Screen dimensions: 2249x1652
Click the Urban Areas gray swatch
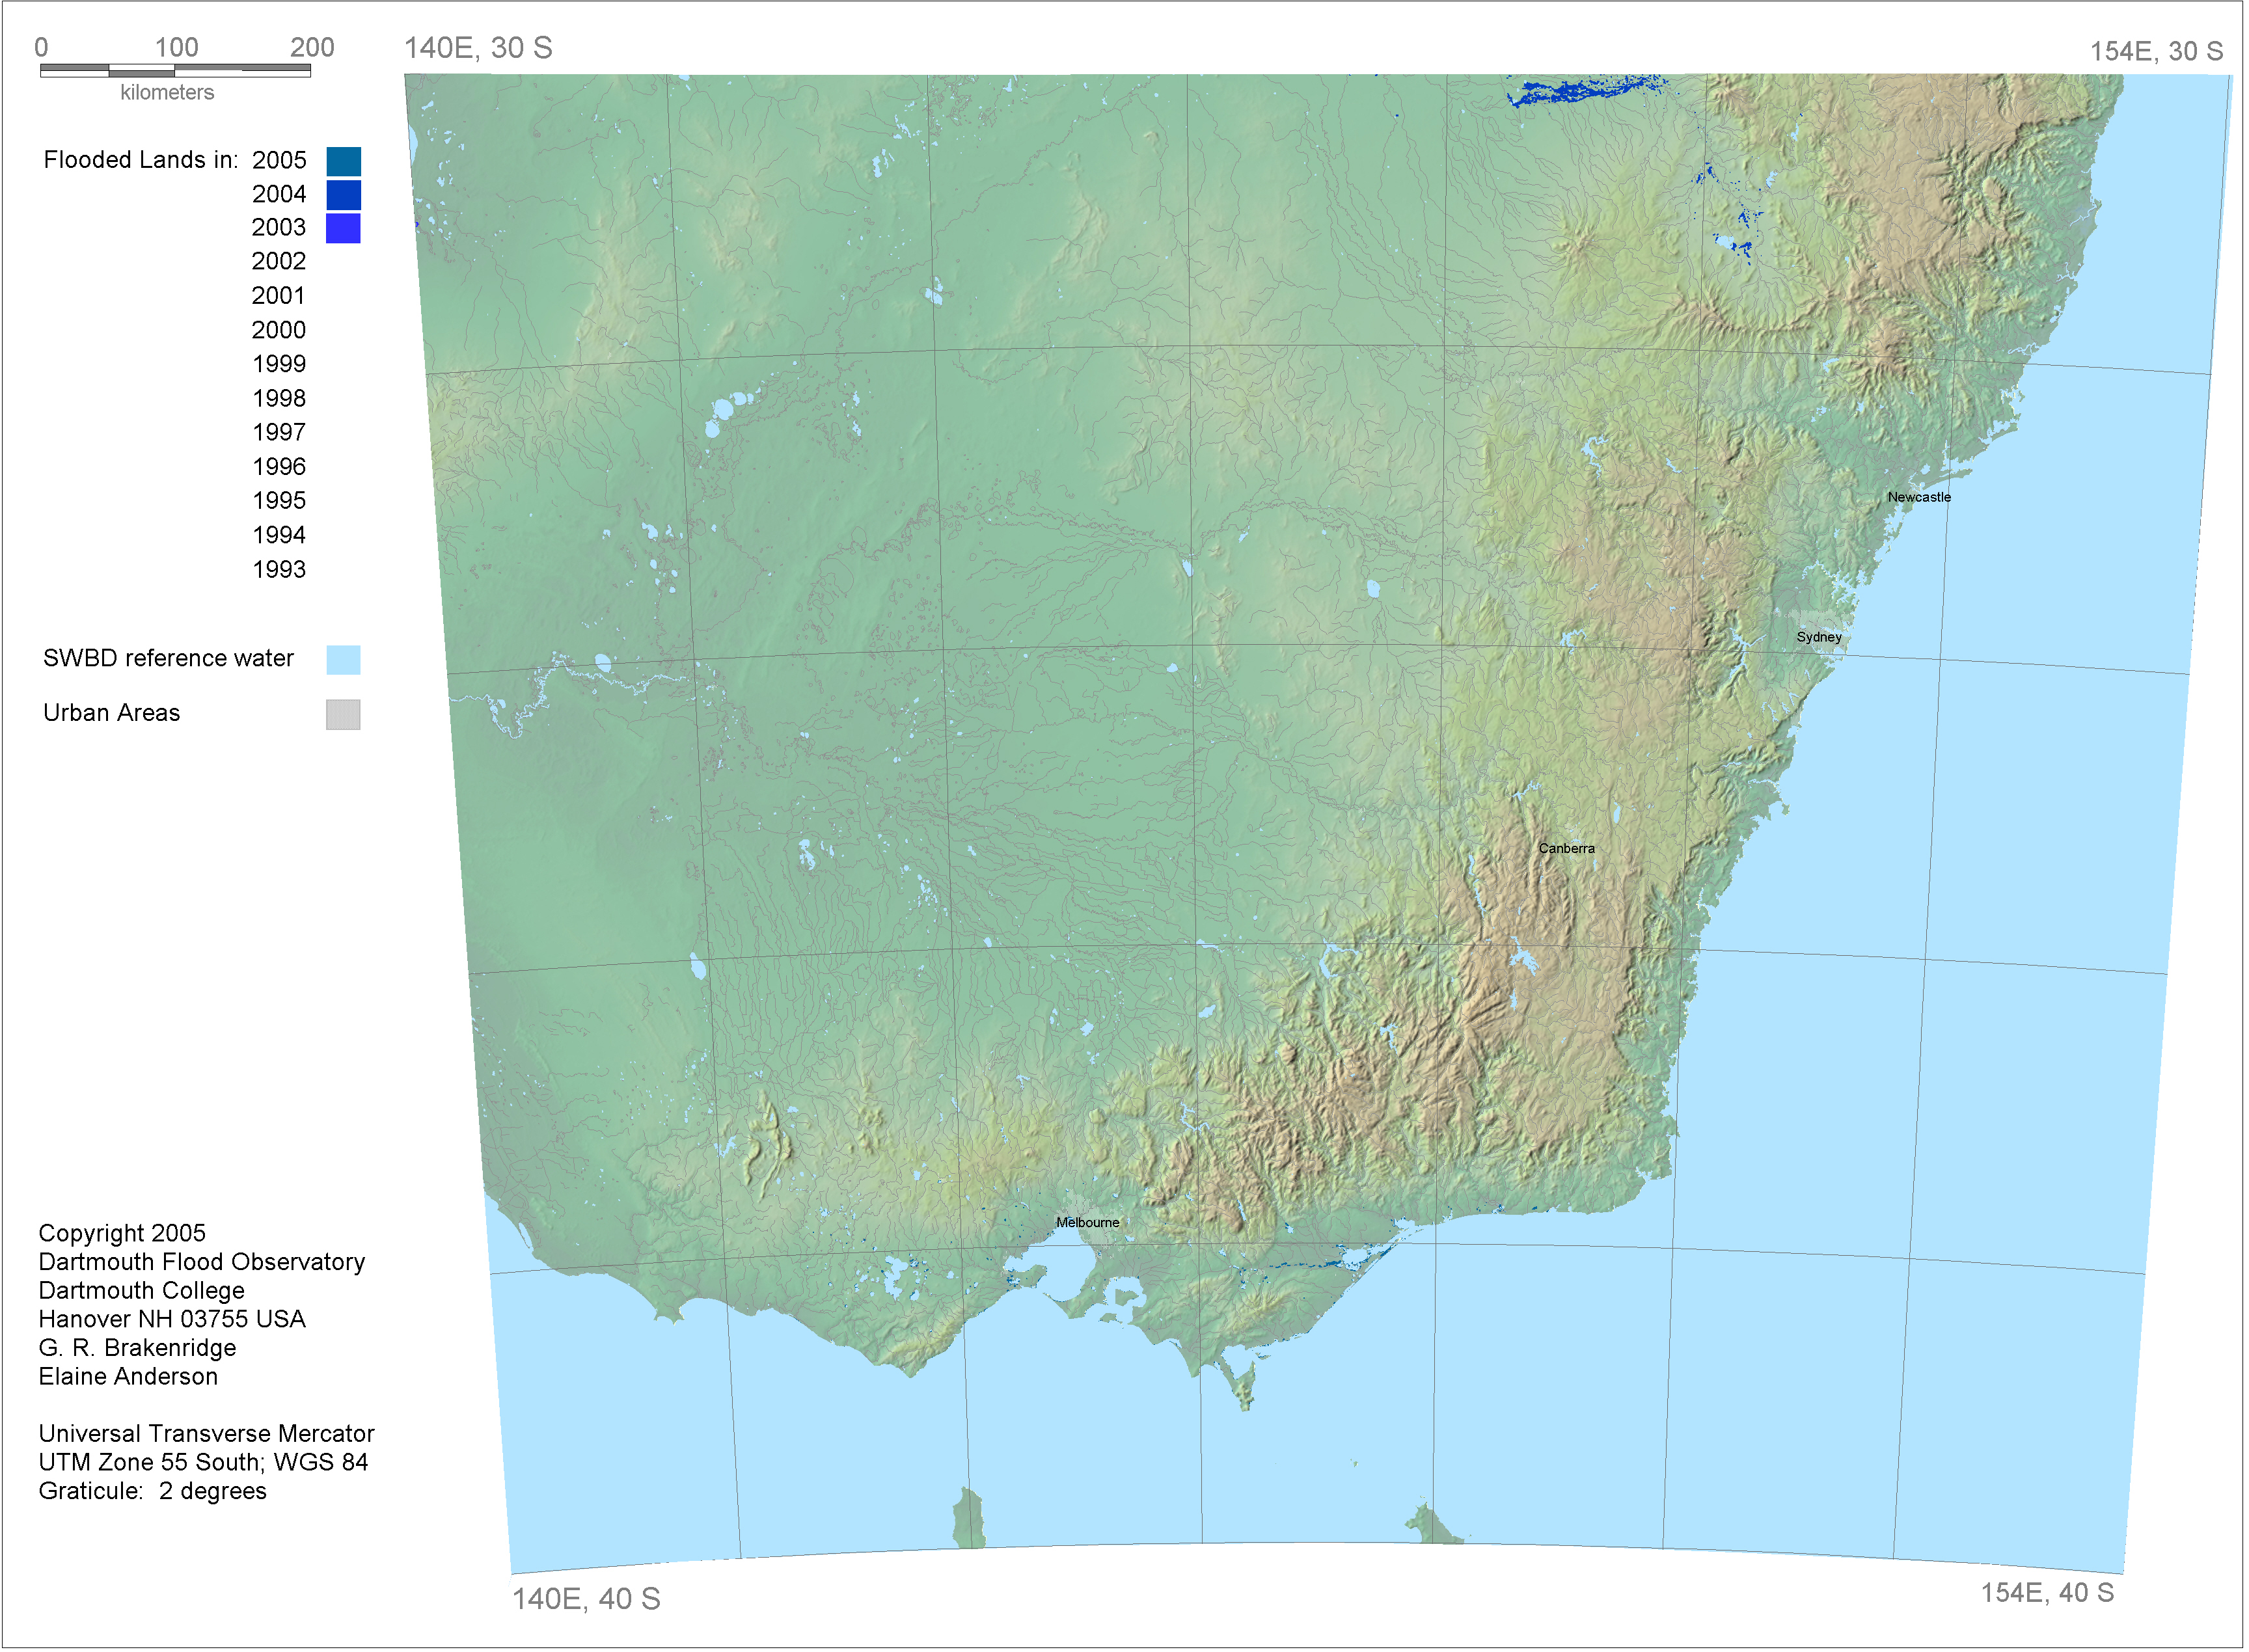[x=343, y=715]
